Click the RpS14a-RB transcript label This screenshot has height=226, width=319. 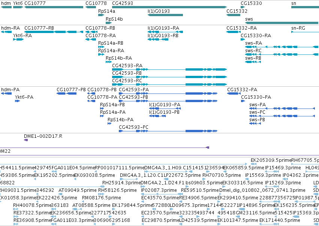[x=111, y=43]
